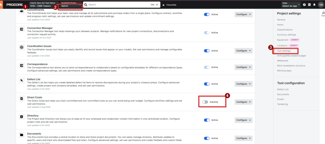This screenshot has height=144, width=325.
Task: Open Currency settings
Action: 286,35
